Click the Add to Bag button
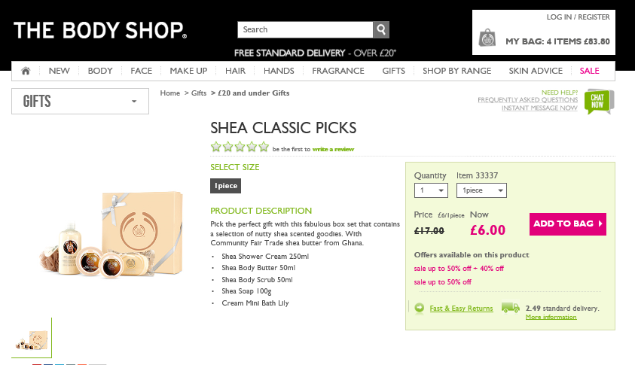Screen dimensions: 635x365 pyautogui.click(x=568, y=224)
